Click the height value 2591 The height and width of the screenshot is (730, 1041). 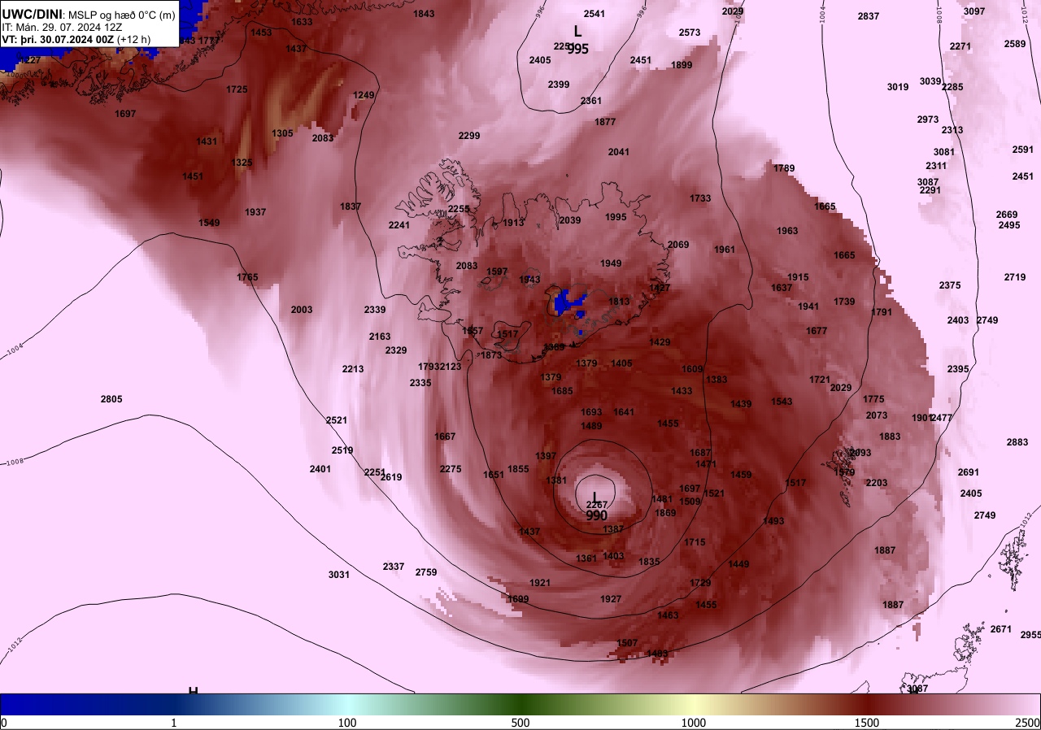tap(1023, 150)
